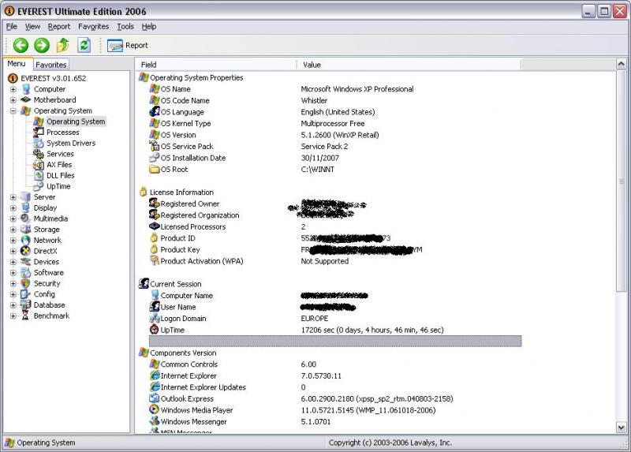Click the Display monitor icon
The image size is (631, 452).
point(26,207)
